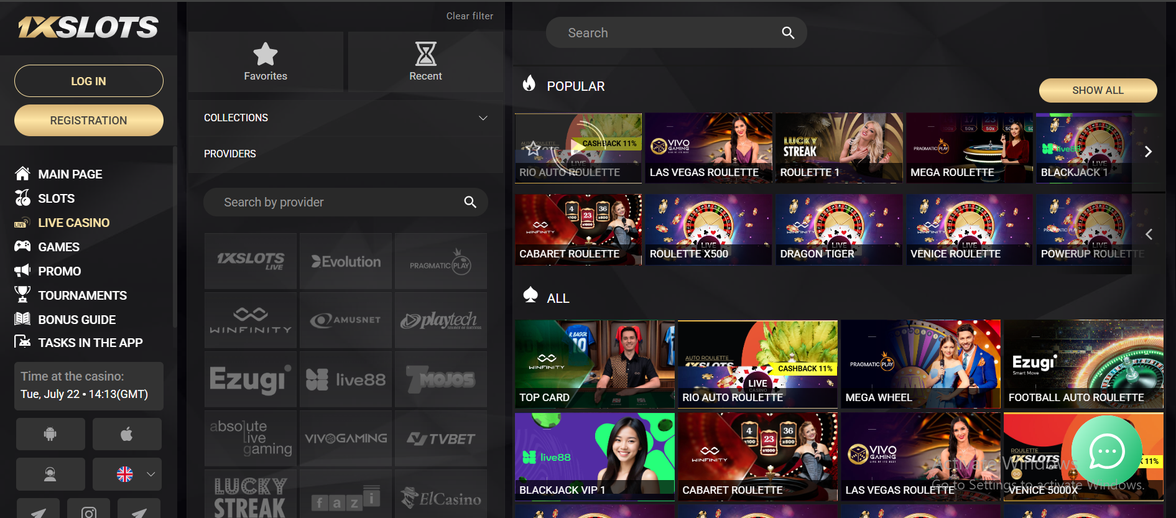This screenshot has width=1176, height=518.
Task: Open Dragon Tiger game
Action: pyautogui.click(x=839, y=229)
